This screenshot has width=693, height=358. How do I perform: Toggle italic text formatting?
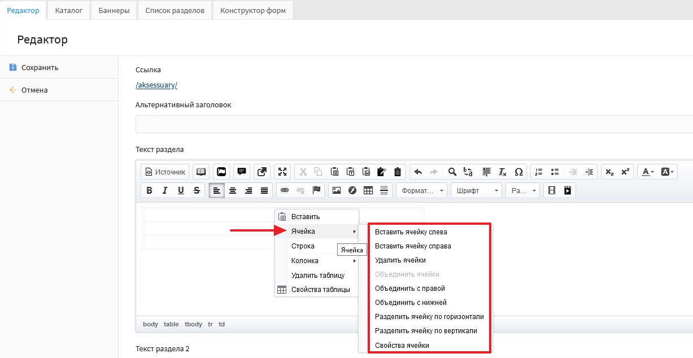click(x=165, y=190)
